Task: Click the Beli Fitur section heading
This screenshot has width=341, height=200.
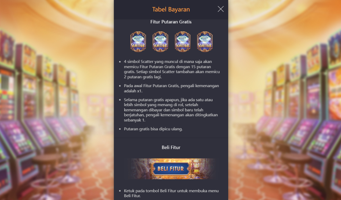Action: (x=171, y=148)
